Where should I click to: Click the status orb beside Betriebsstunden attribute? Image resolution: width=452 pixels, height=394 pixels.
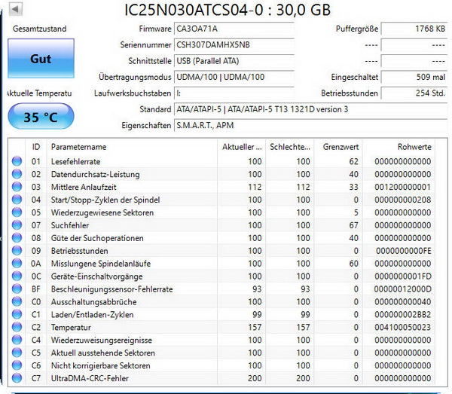coord(17,251)
